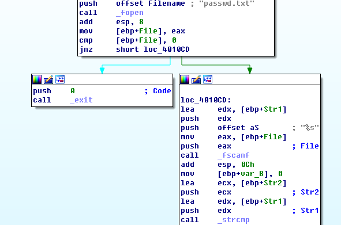Select the _strcmp function call
Viewport: 341px width, 225px height.
tap(234, 220)
